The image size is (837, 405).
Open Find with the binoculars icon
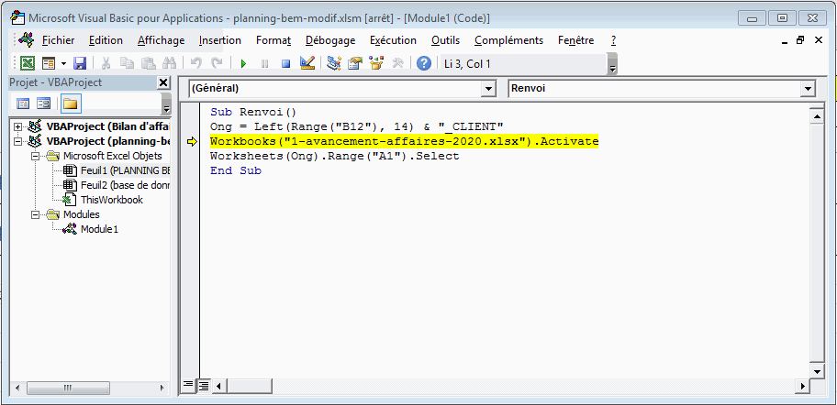[x=169, y=63]
